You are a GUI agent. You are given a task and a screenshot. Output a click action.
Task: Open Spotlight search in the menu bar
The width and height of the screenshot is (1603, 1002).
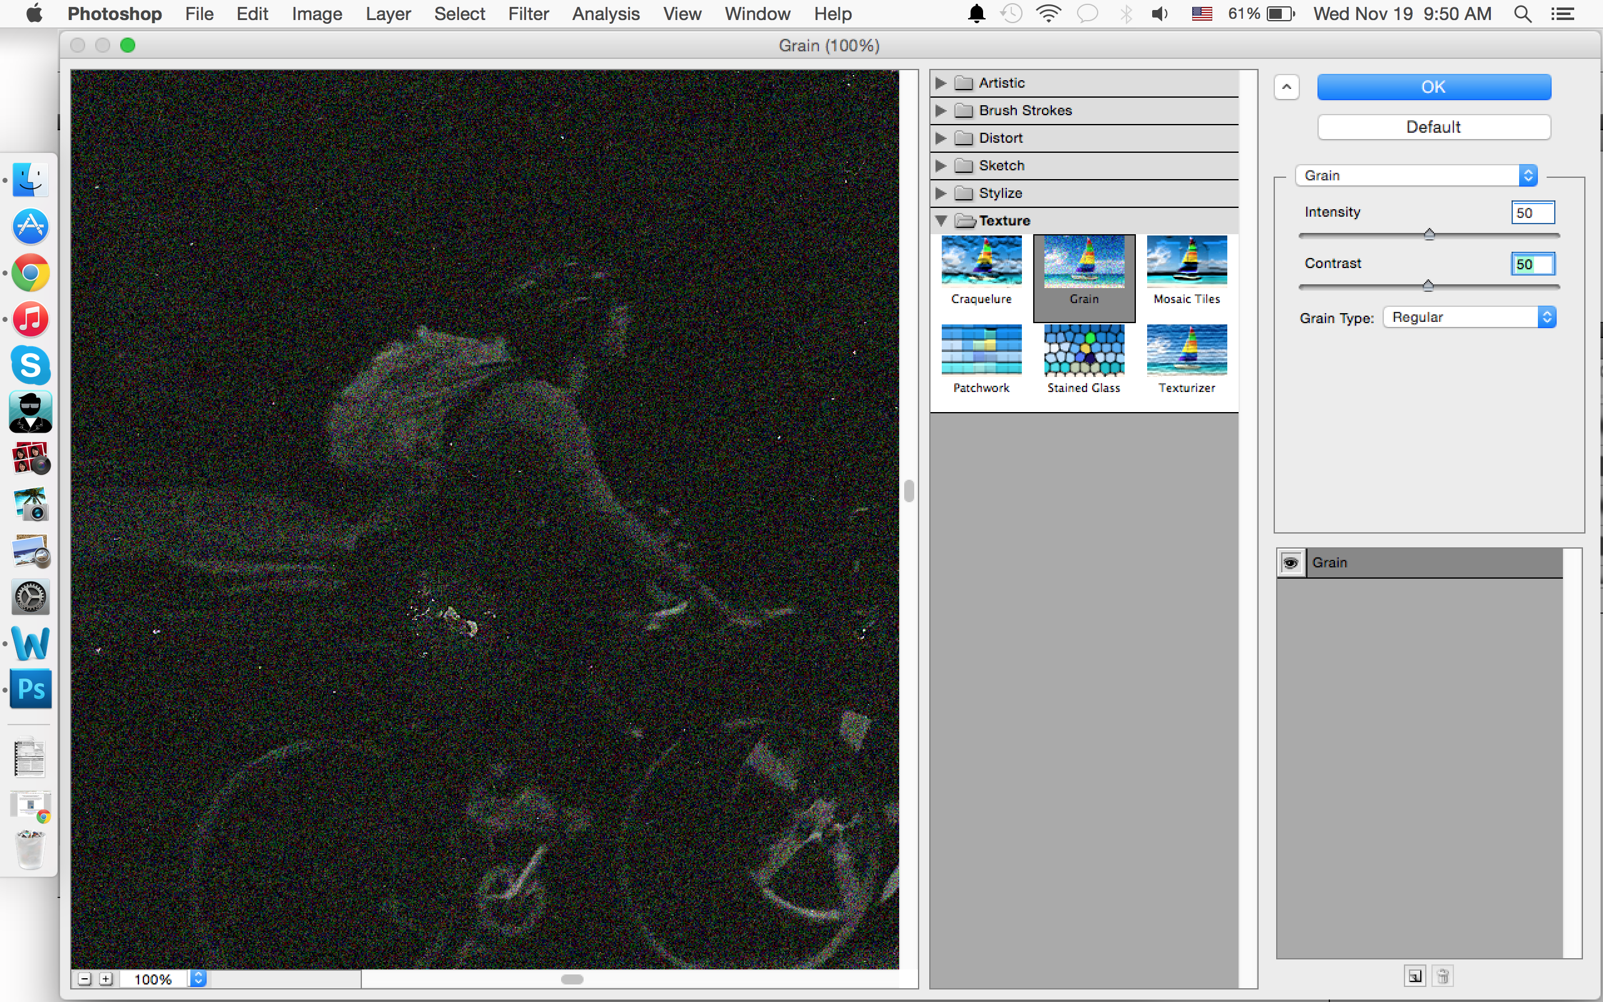(1522, 14)
